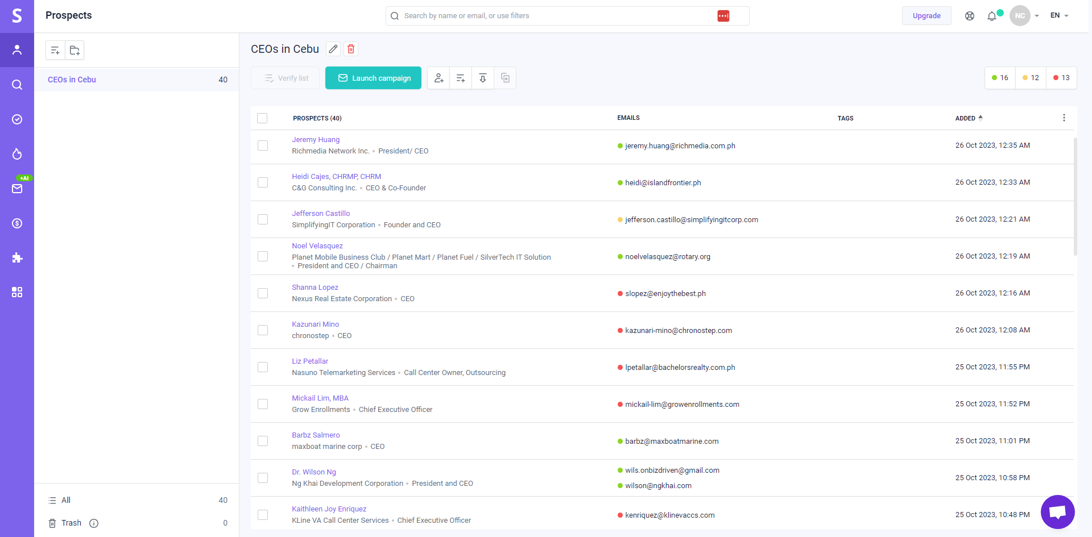Click the add-to-list icon in the toolbar
Image resolution: width=1092 pixels, height=537 pixels.
(461, 78)
